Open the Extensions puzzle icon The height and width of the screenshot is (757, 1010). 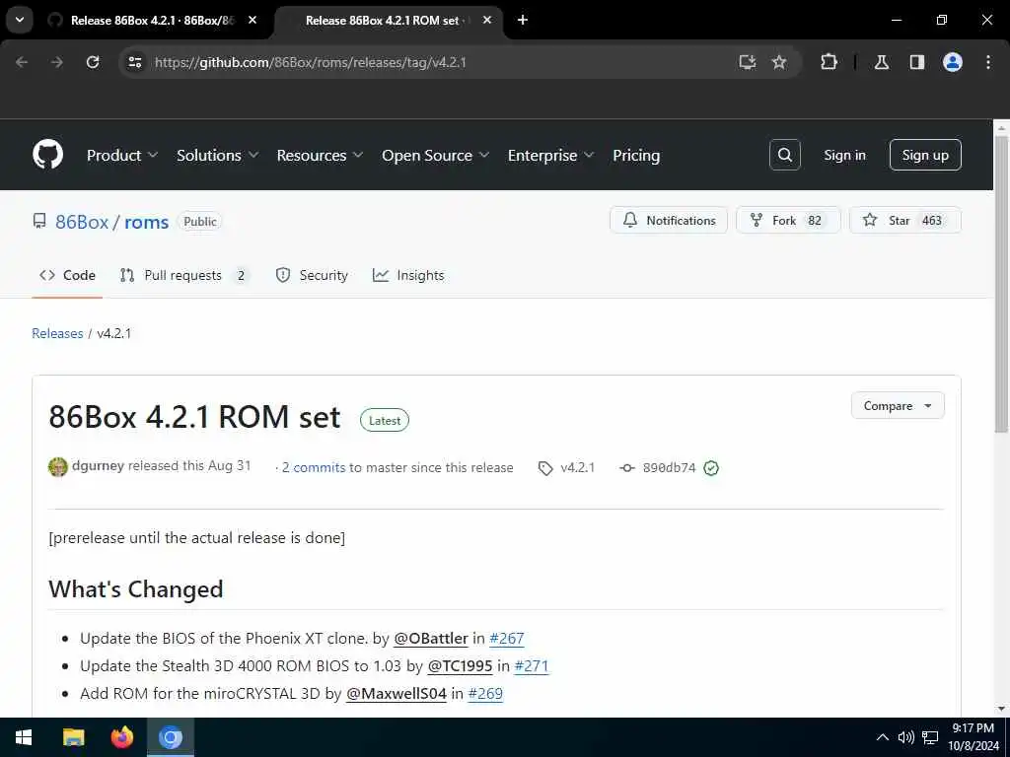pos(829,62)
